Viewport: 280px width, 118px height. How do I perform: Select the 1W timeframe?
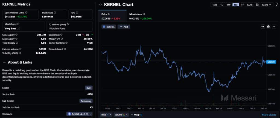[229, 5]
